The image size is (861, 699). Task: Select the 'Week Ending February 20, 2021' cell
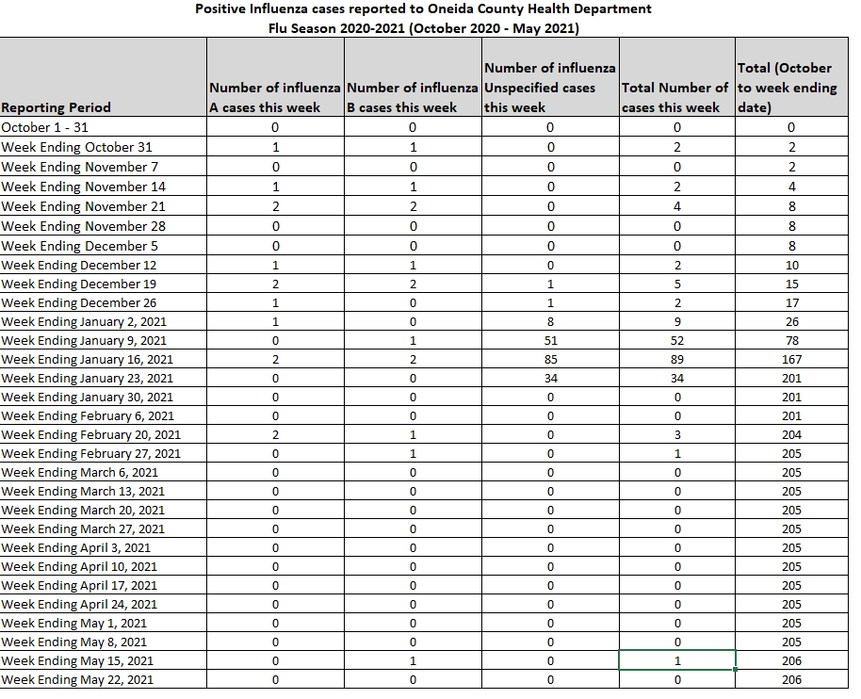point(104,434)
